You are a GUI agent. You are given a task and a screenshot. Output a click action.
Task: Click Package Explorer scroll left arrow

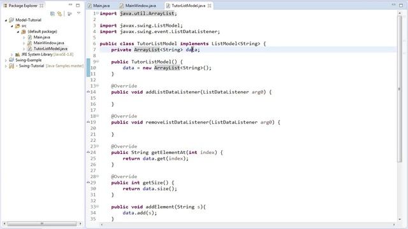tap(4, 223)
